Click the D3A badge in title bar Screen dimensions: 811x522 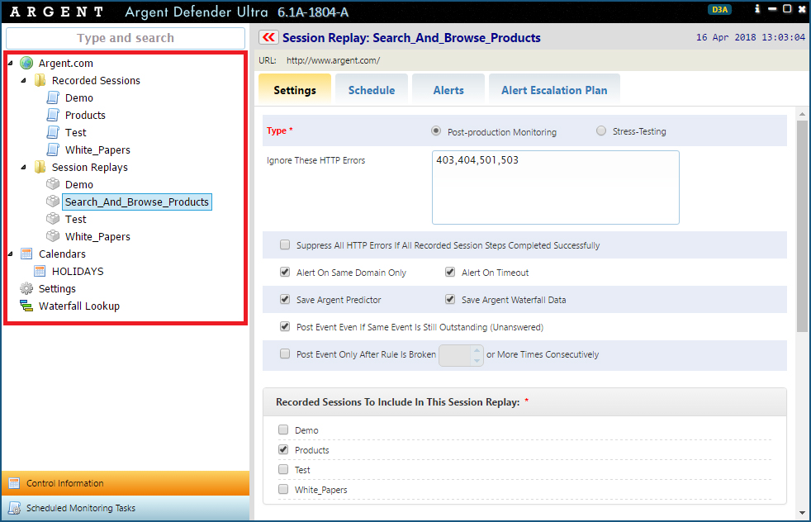719,10
